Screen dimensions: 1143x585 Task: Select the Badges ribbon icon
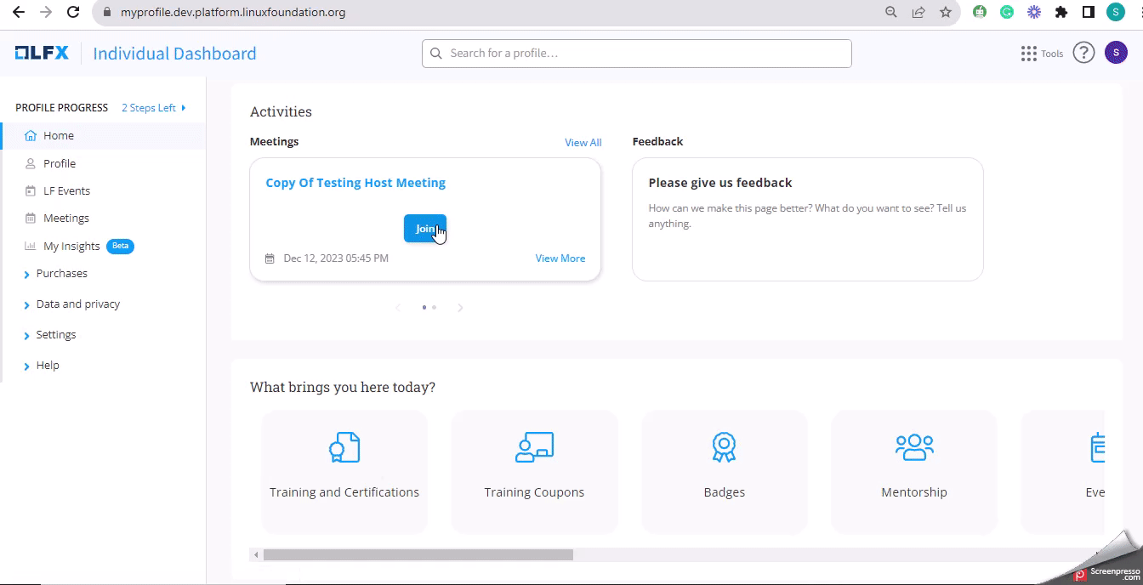(x=724, y=447)
